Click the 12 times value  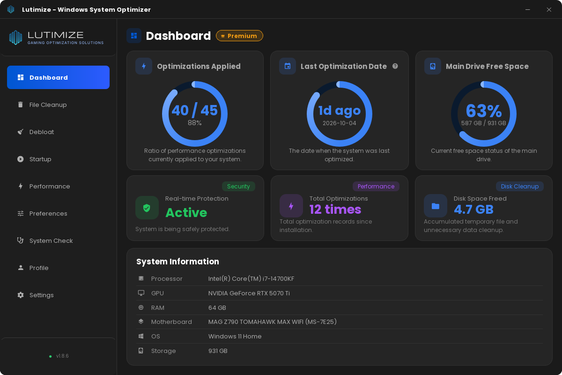coord(335,209)
